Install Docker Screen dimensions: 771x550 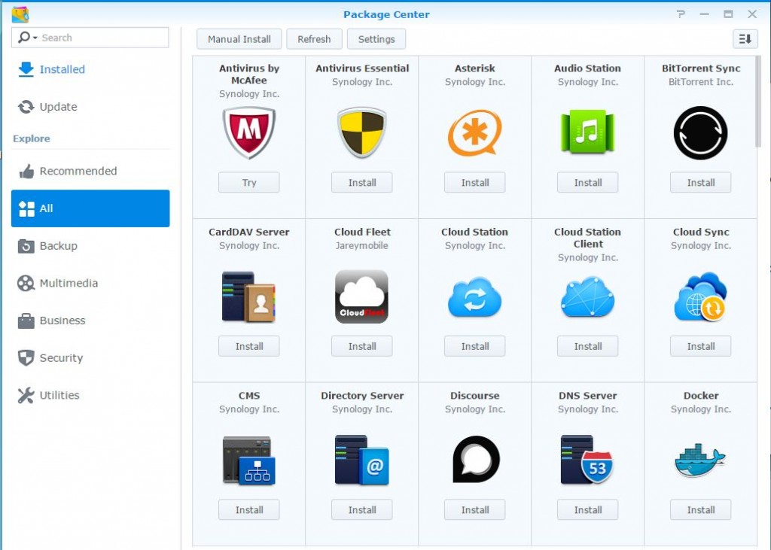click(700, 509)
